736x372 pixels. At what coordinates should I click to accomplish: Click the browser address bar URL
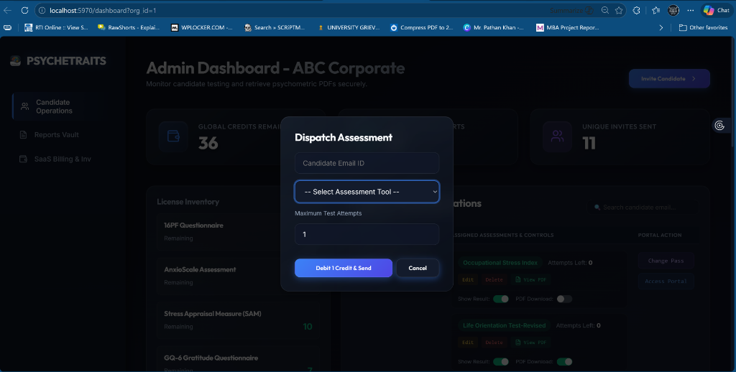tap(103, 10)
